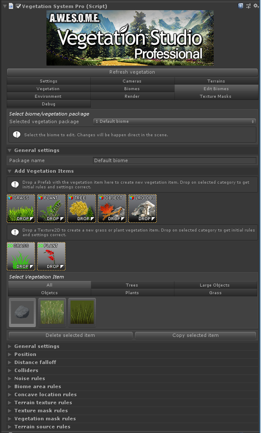Screen dimensions: 261x433
Task: Expand the Vegetation mask rules section
Action: click(10, 419)
